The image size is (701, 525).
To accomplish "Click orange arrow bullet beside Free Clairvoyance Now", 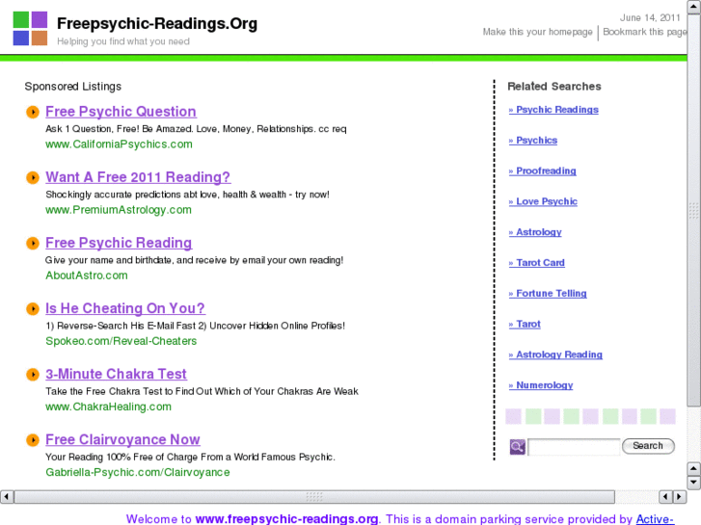I will pyautogui.click(x=33, y=440).
